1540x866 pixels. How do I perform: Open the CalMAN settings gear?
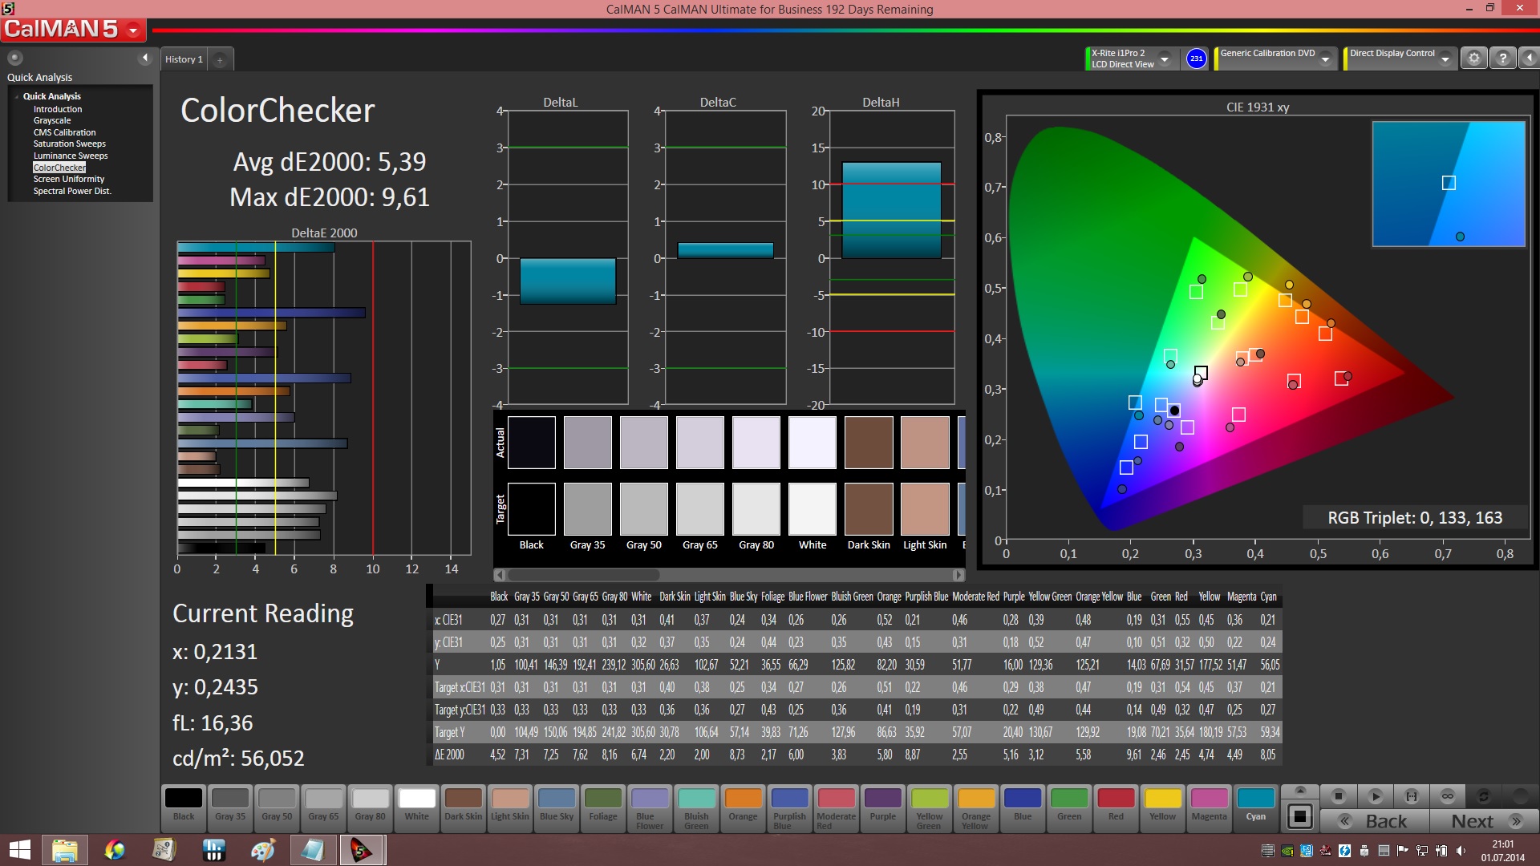tap(1473, 59)
